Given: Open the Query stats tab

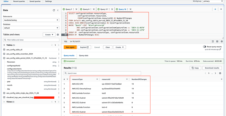Looking at the screenshot, I should click(84, 56).
